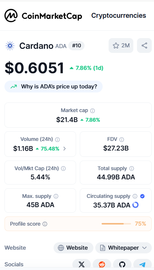Viewport: 154px width, 270px height.
Task: Open the Cryptocurrencies menu
Action: click(x=119, y=16)
